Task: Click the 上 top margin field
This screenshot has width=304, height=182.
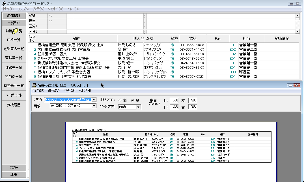Action: (174, 100)
